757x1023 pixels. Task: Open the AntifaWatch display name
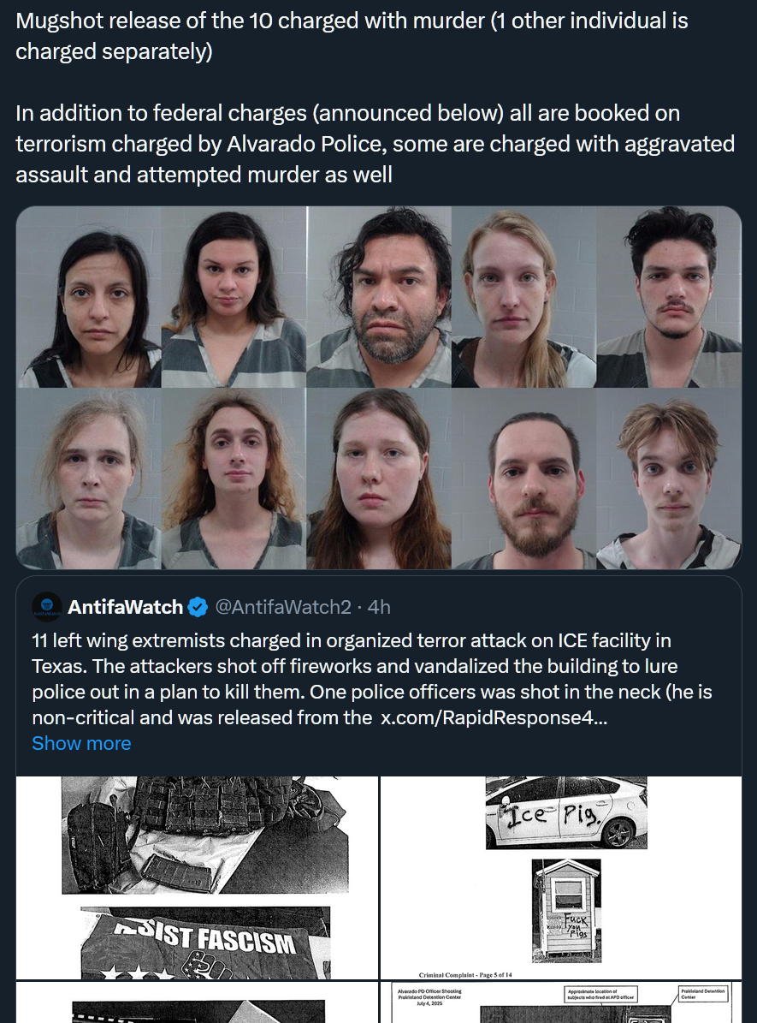point(125,608)
